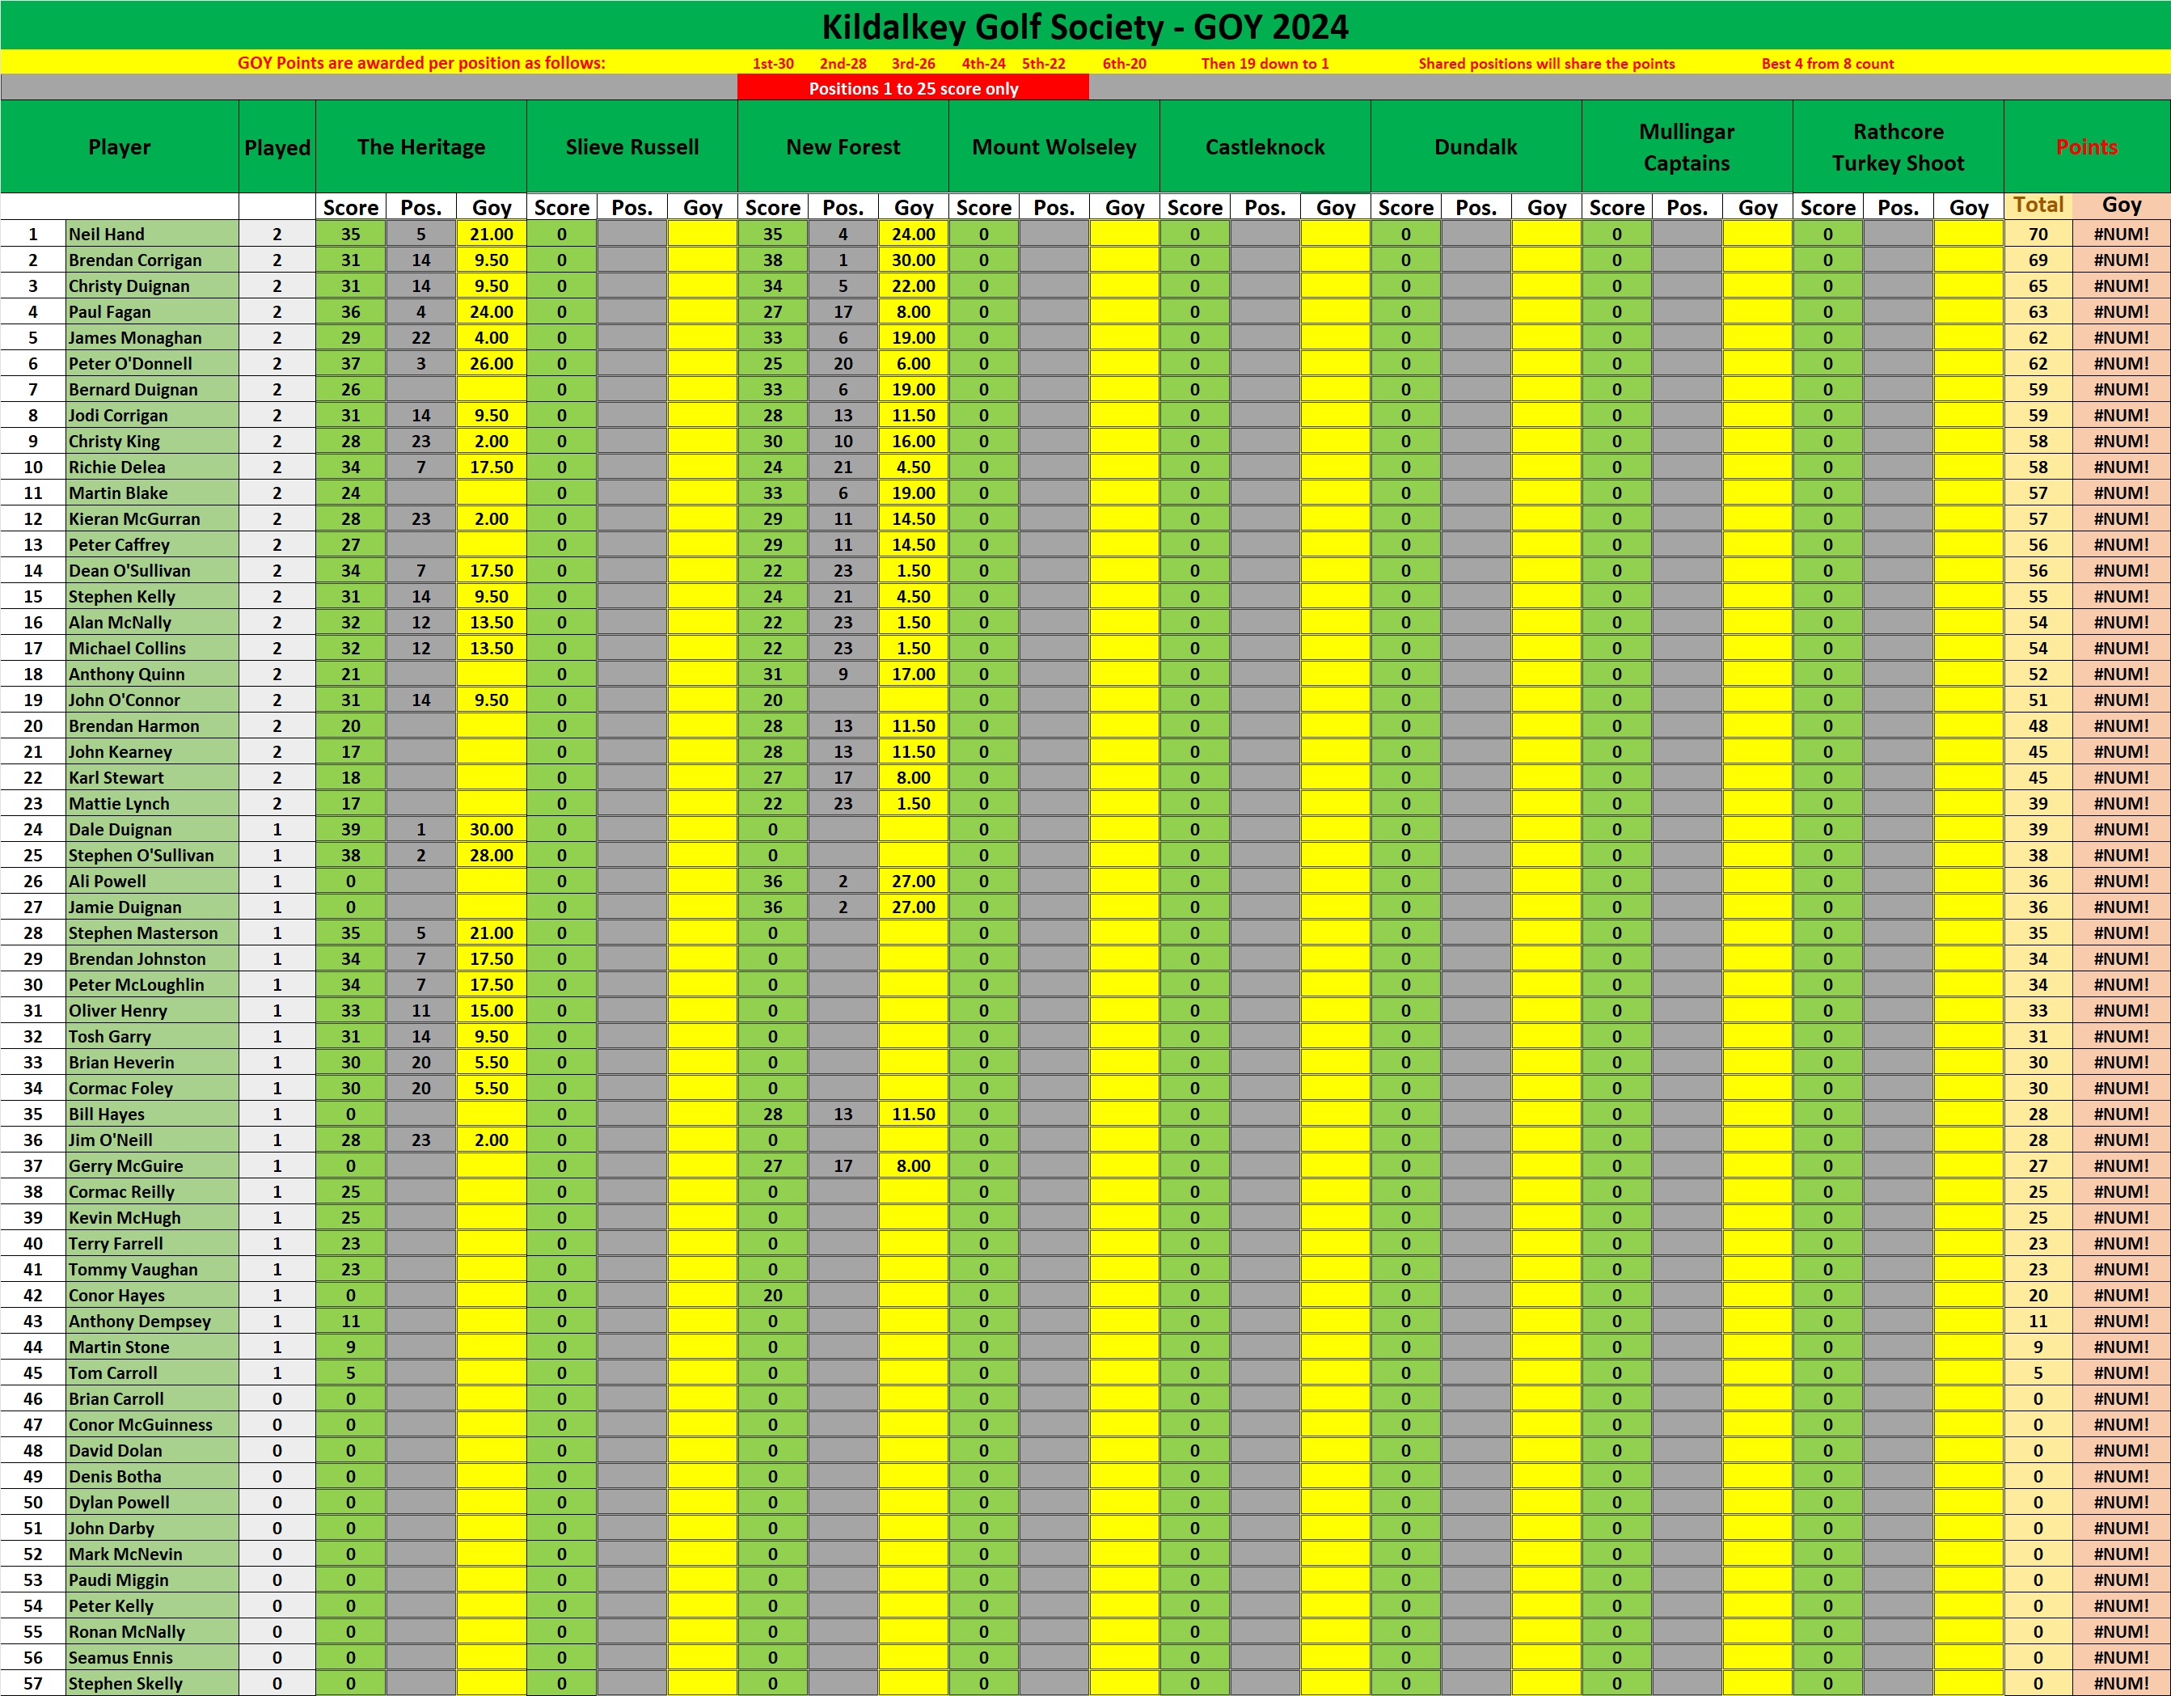This screenshot has width=2171, height=1696.
Task: Select player name Martin Blake
Action: pyautogui.click(x=152, y=492)
